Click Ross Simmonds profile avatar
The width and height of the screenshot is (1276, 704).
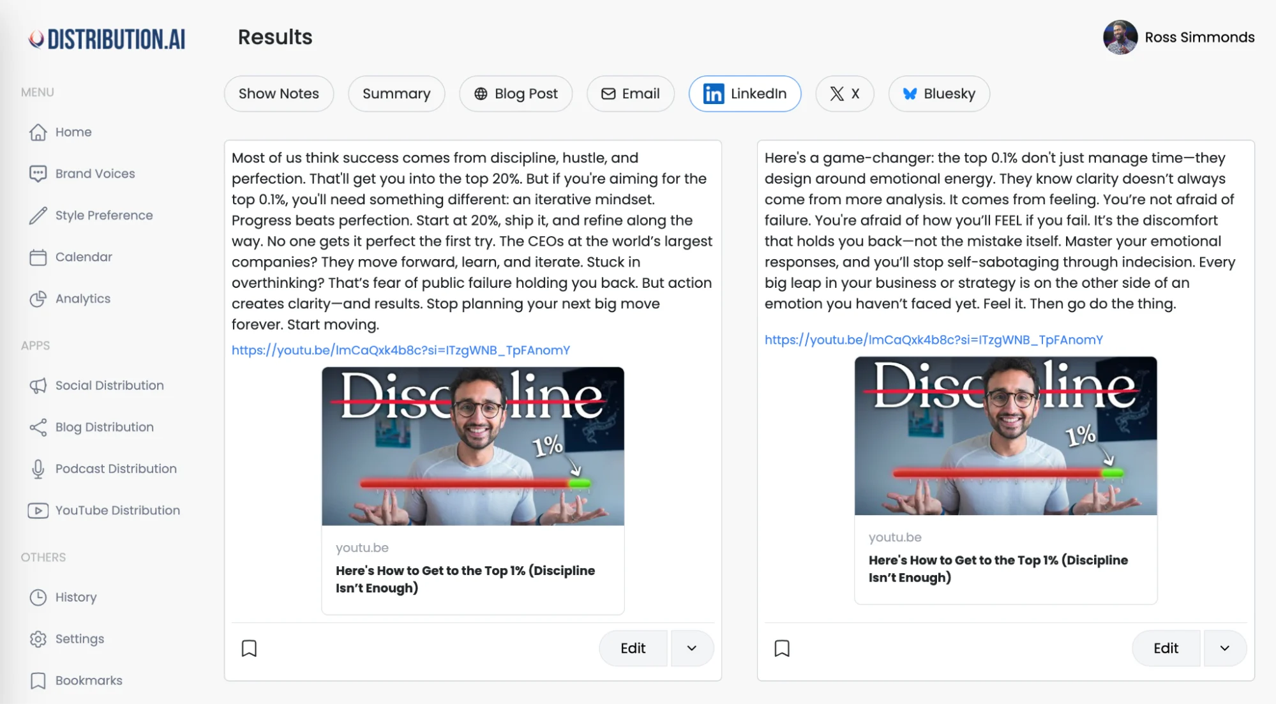(x=1120, y=37)
